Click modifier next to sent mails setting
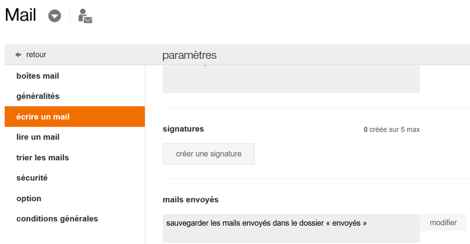 point(443,223)
